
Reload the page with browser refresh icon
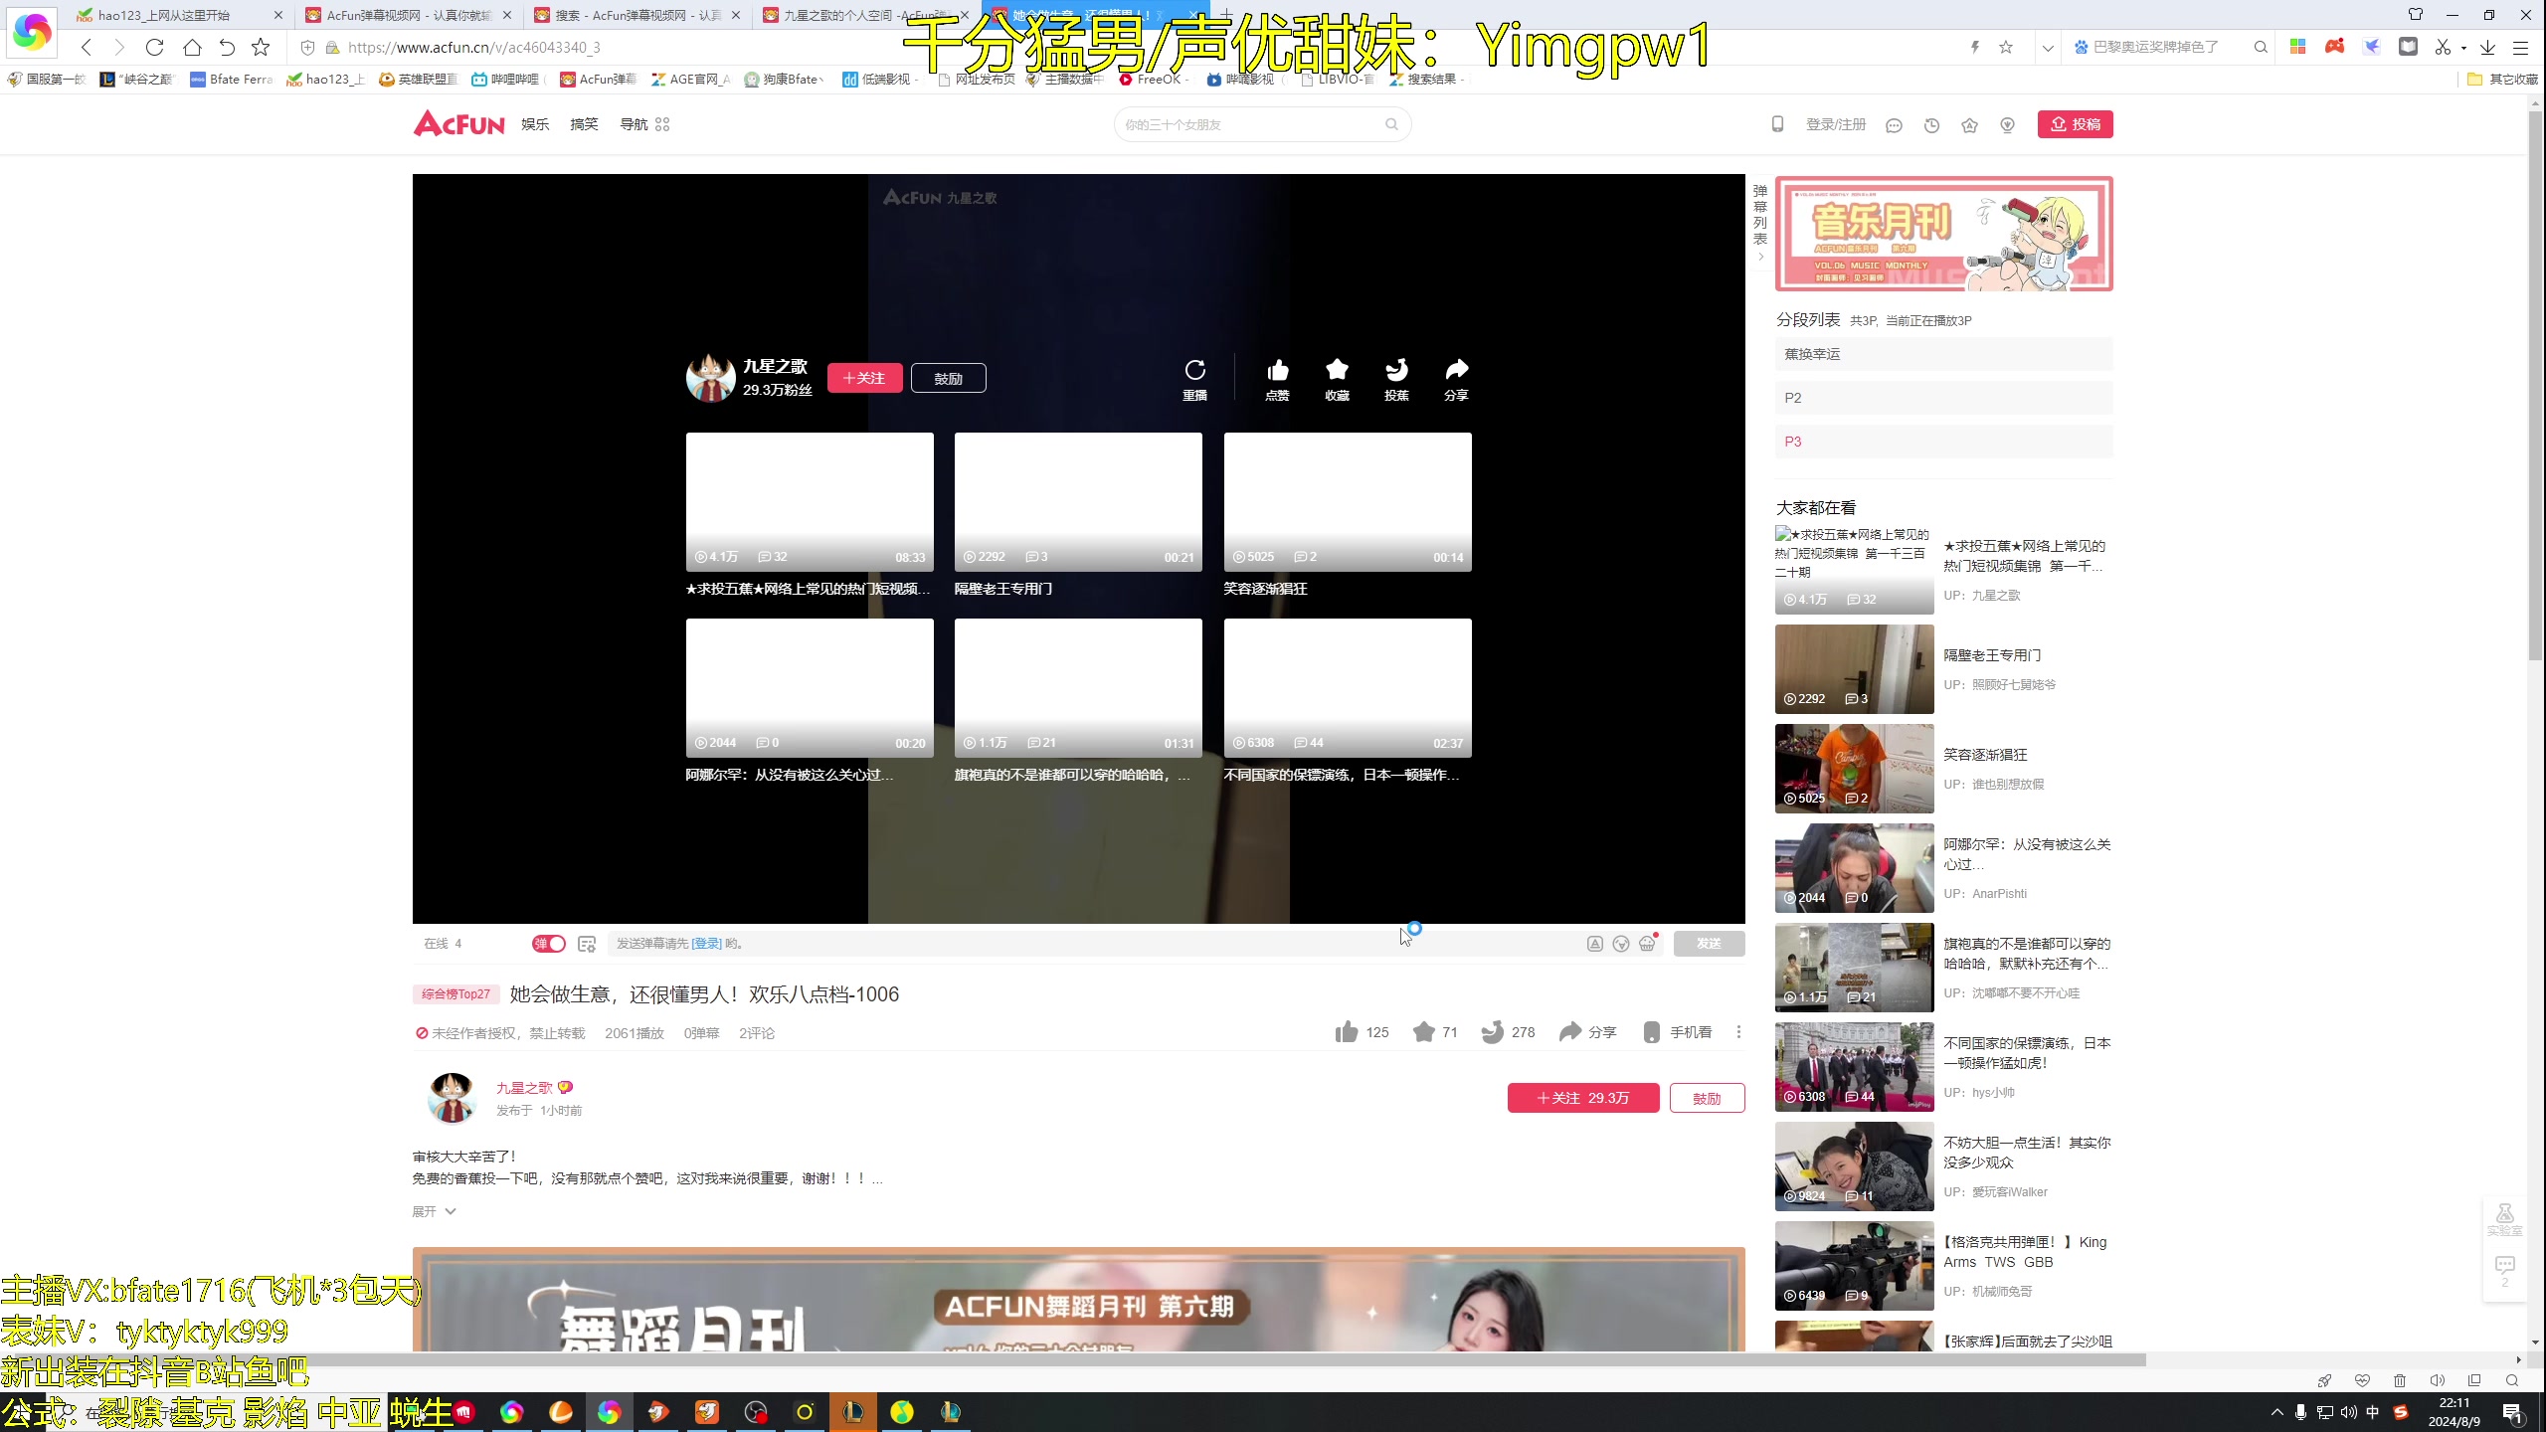click(x=154, y=47)
